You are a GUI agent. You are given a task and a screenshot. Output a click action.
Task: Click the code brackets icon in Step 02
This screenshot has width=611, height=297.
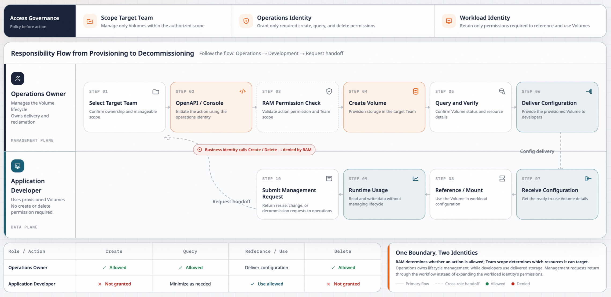[x=242, y=92]
